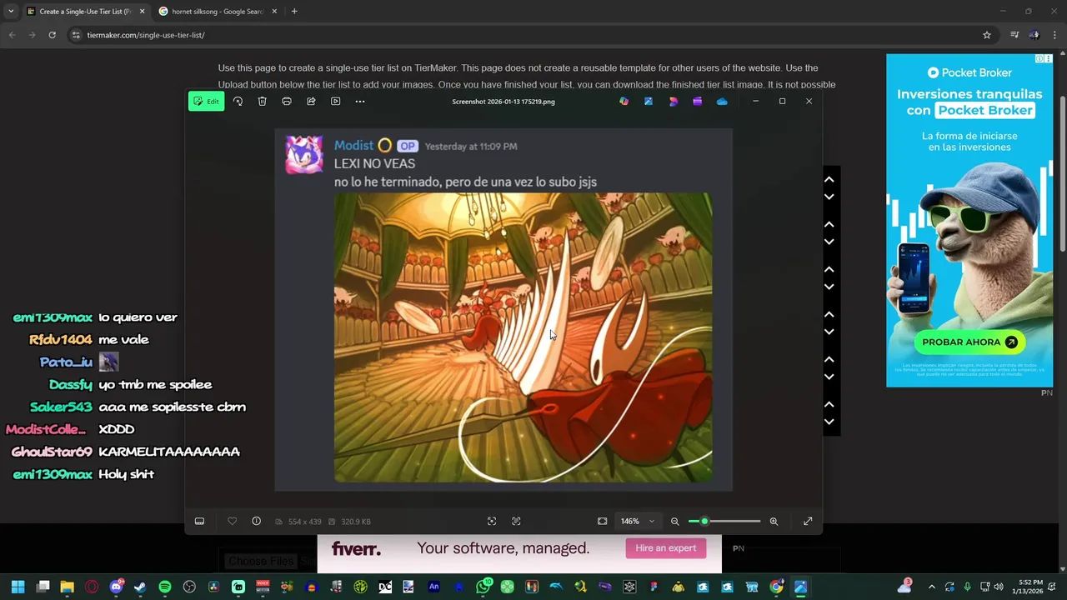Image resolution: width=1067 pixels, height=600 pixels.
Task: Bookmark this page with star icon
Action: click(987, 35)
